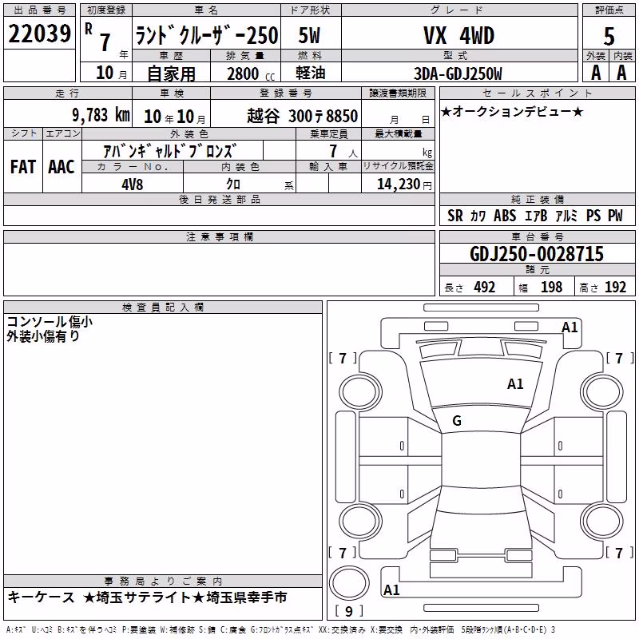This screenshot has height=639, width=639.
Task: Click mileage value 9,783 km
Action: (101, 115)
